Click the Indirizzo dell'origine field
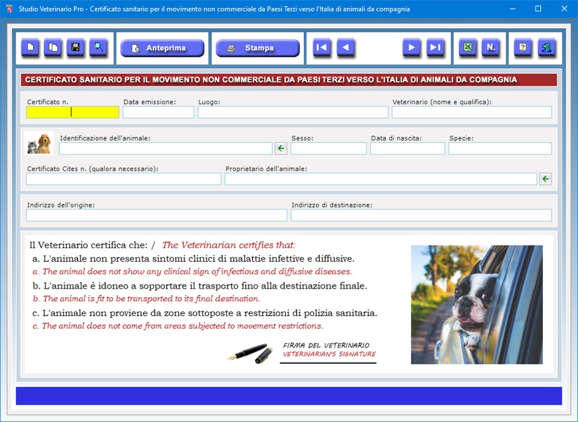Viewport: 578px width, 422px height. pyautogui.click(x=157, y=215)
